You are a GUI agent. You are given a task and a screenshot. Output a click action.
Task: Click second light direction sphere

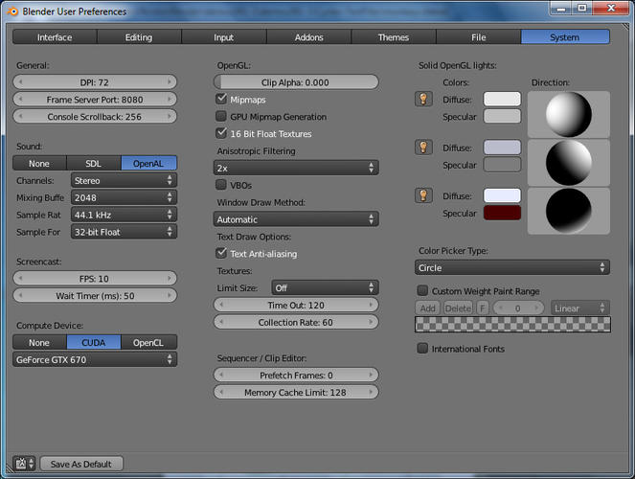[569, 162]
